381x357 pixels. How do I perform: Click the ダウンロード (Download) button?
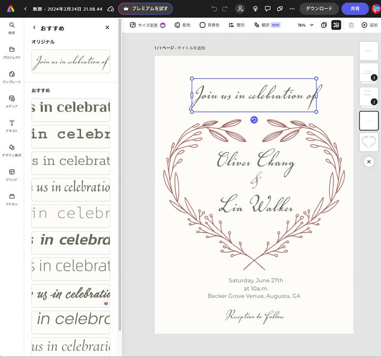pyautogui.click(x=319, y=9)
